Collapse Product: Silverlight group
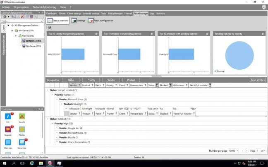The height and width of the screenshot is (167, 268). pyautogui.click(x=62, y=104)
